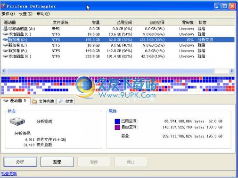
Task: Click the 209,711,706,624 bytes capacity value
Action: tap(183, 136)
